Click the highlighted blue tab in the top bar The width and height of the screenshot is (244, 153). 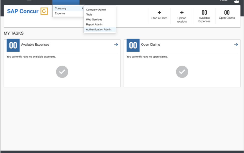(66, 2)
